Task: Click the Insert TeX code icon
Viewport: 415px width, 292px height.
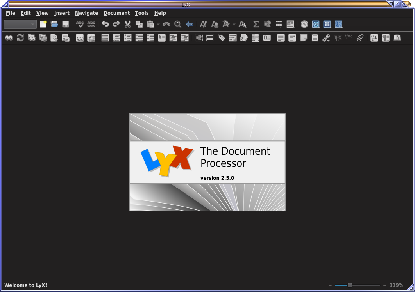Action: click(x=338, y=38)
